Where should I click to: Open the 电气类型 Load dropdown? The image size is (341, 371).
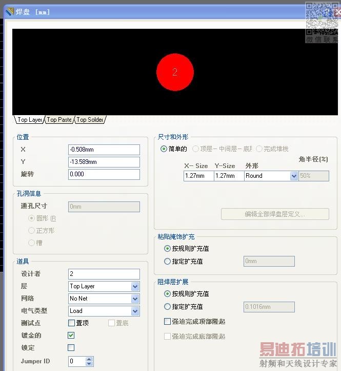tap(135, 311)
